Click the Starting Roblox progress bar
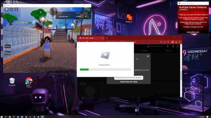The height and width of the screenshot is (118, 211). tap(105, 69)
